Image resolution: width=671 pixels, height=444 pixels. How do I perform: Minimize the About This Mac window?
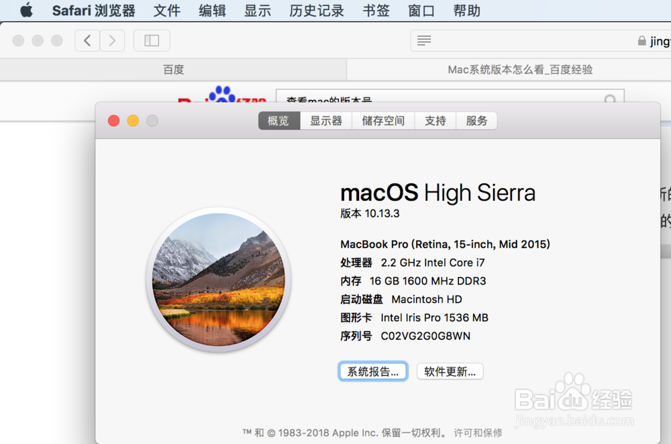[133, 121]
